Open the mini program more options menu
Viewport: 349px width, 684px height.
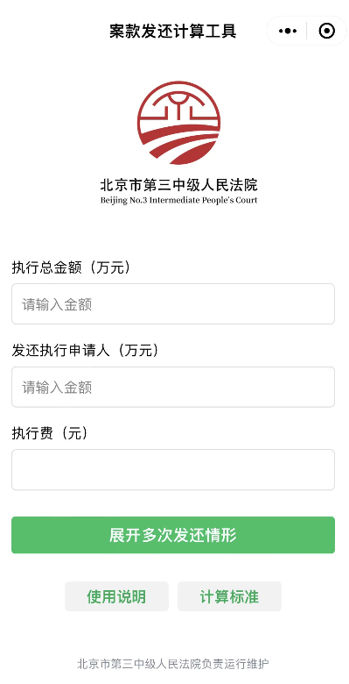coord(288,31)
